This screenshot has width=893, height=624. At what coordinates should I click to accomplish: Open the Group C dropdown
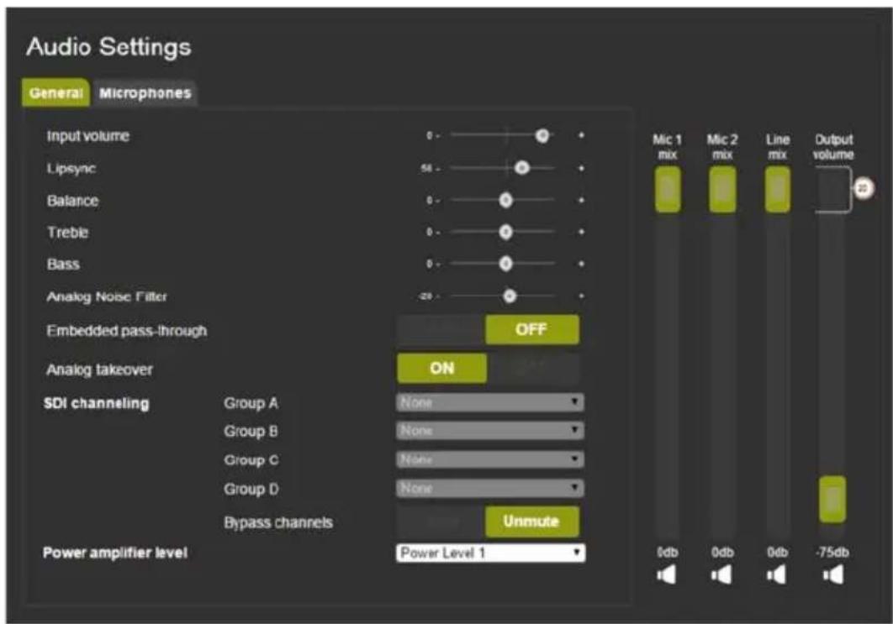(x=489, y=459)
